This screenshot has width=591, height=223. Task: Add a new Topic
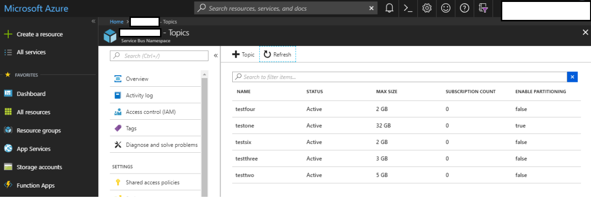click(x=243, y=54)
